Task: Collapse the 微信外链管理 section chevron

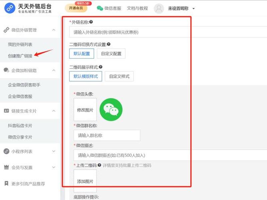Action: (54, 30)
